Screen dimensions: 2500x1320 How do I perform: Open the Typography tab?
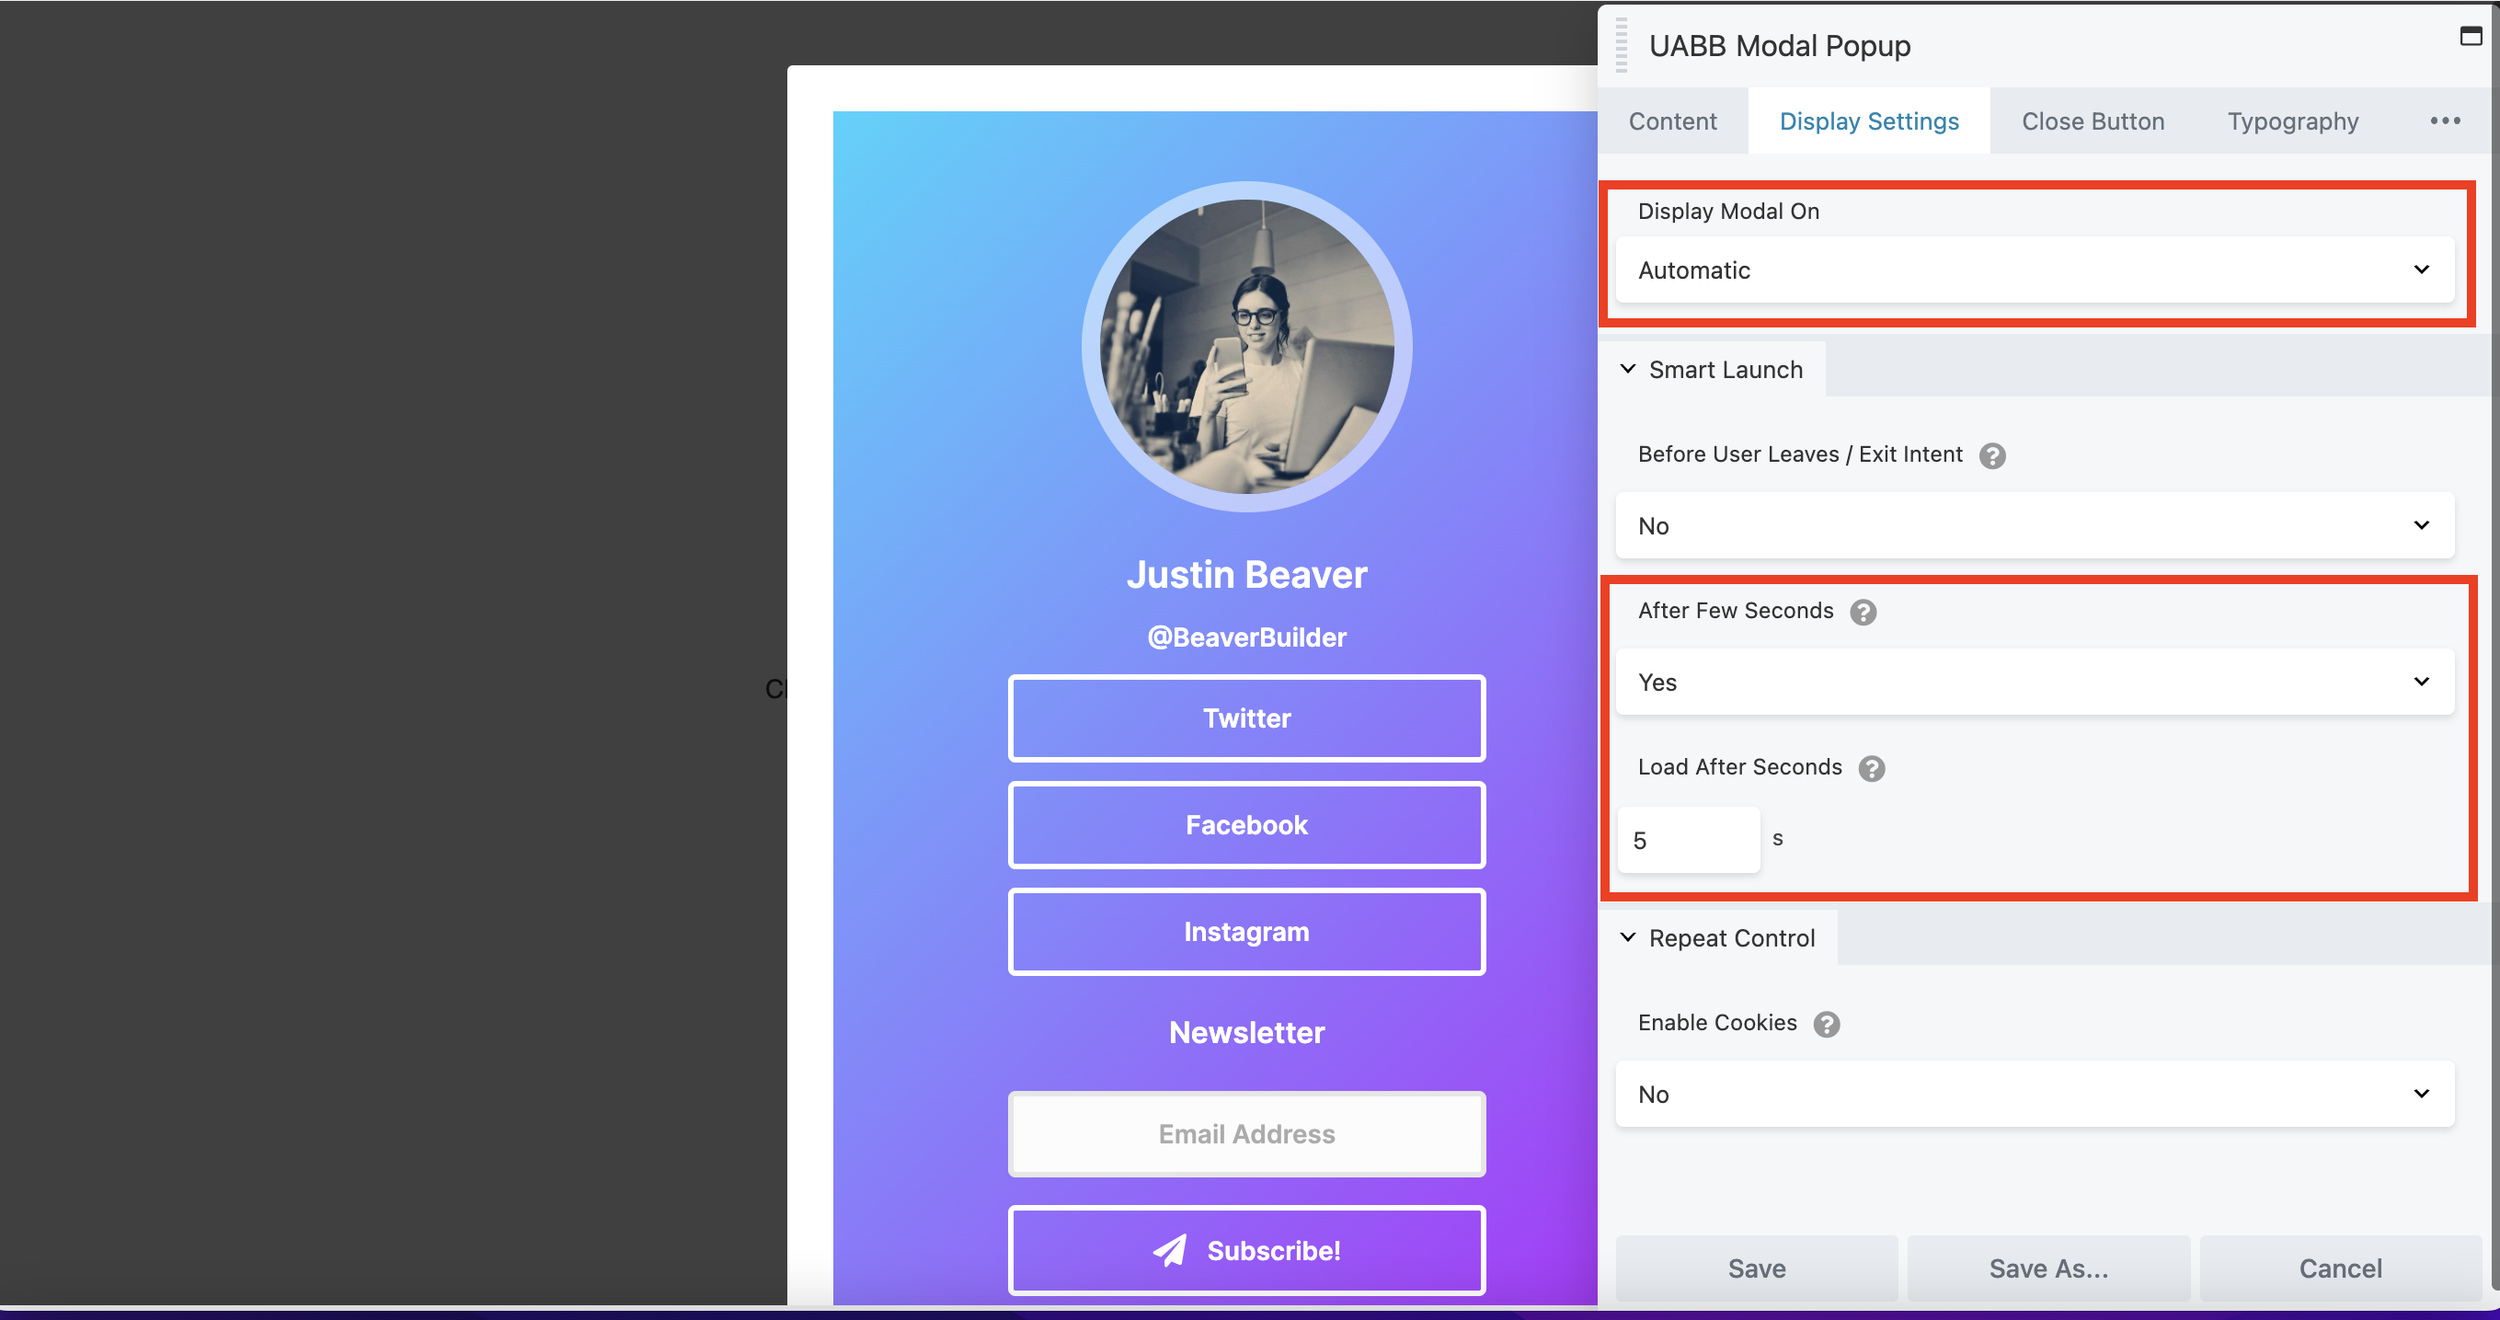(x=2292, y=121)
